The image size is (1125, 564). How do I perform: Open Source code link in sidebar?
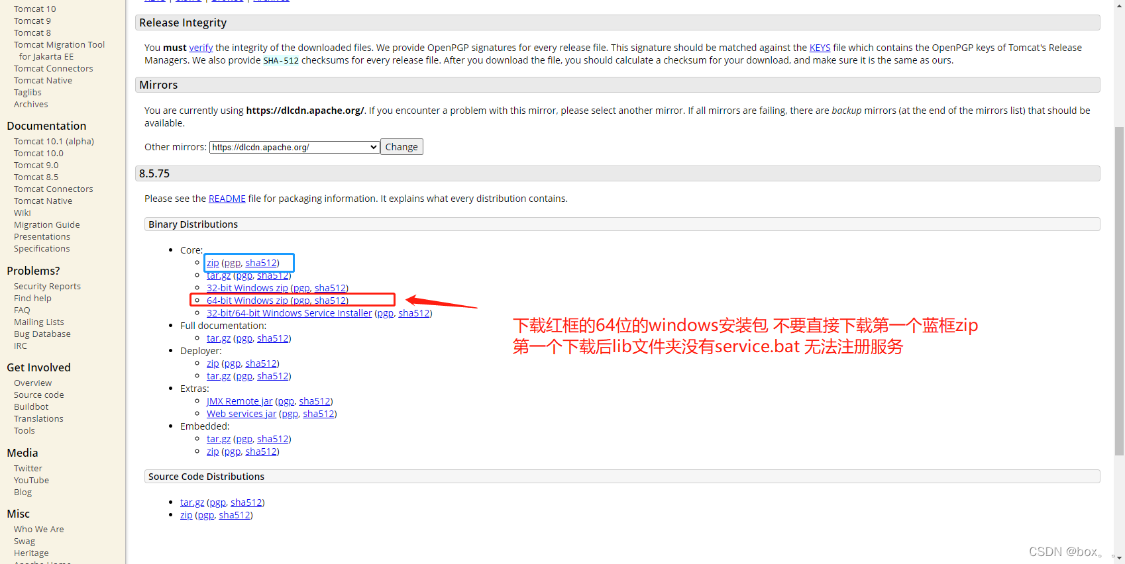point(39,395)
